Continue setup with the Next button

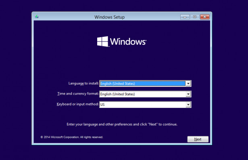tap(198, 139)
